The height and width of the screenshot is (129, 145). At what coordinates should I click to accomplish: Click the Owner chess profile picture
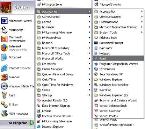click(6, 7)
